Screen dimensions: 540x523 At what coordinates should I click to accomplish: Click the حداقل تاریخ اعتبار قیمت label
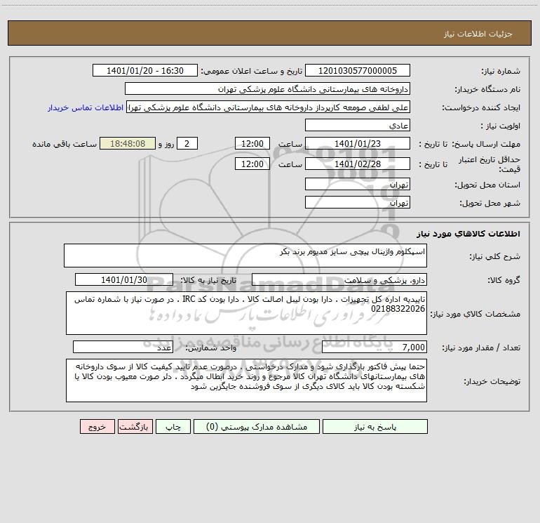click(x=490, y=164)
